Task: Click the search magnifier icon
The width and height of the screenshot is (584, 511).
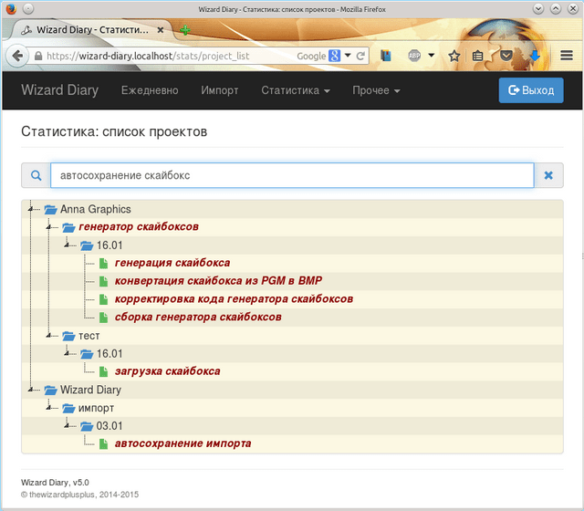Action: coord(36,175)
